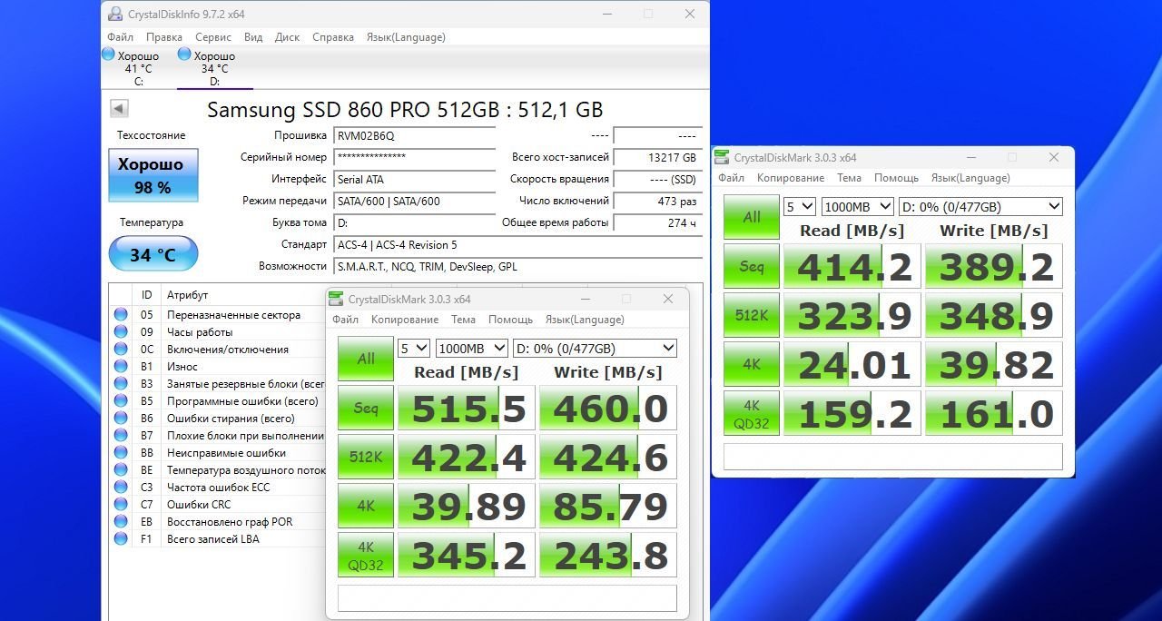
Task: Click power-on hours value 274 ч
Action: click(x=657, y=222)
